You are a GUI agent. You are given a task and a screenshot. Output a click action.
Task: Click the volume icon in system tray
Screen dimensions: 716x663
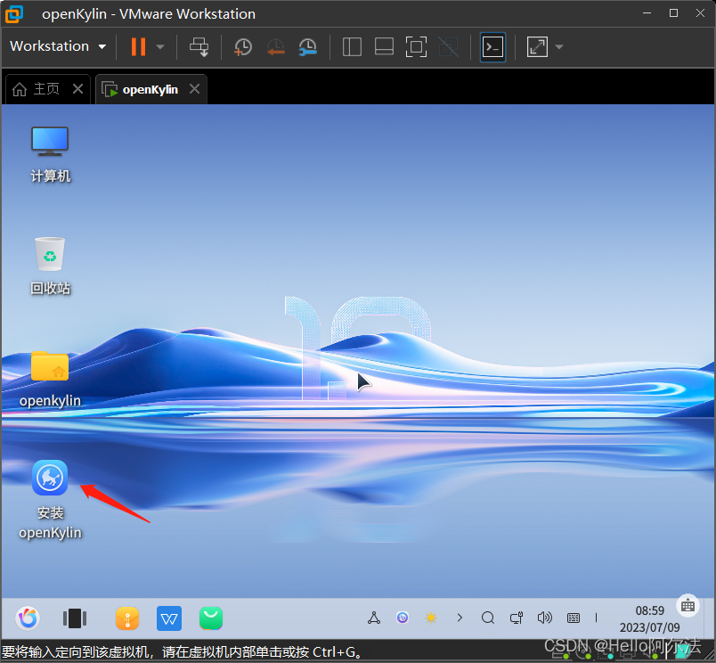545,618
